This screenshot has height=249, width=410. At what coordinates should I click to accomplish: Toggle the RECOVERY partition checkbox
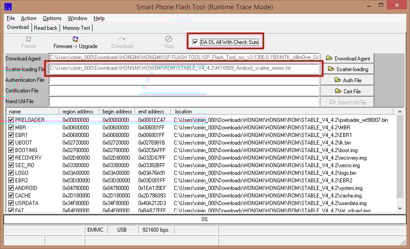click(11, 158)
